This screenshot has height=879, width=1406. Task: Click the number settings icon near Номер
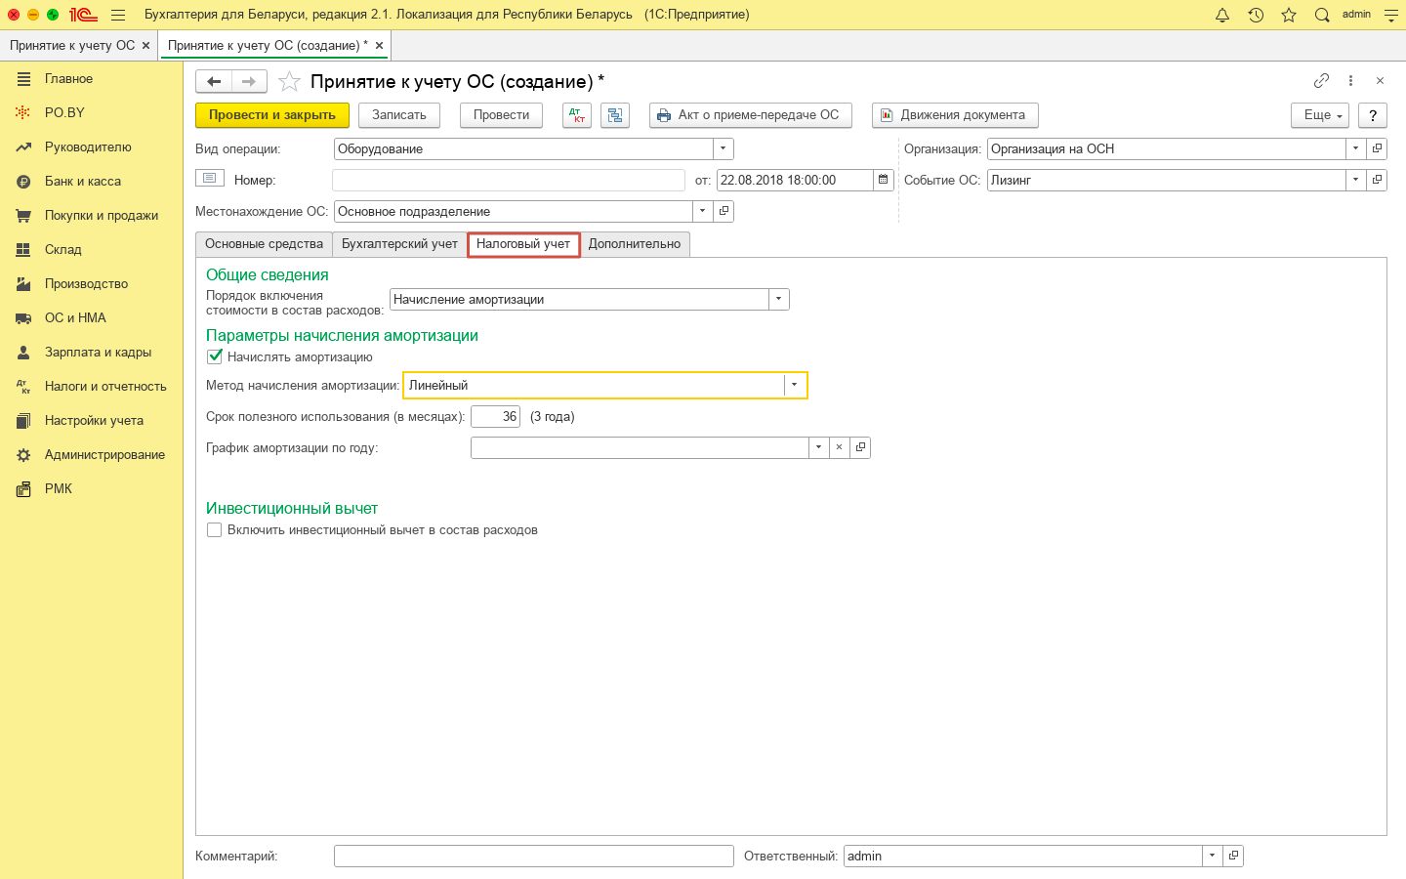[x=210, y=178]
